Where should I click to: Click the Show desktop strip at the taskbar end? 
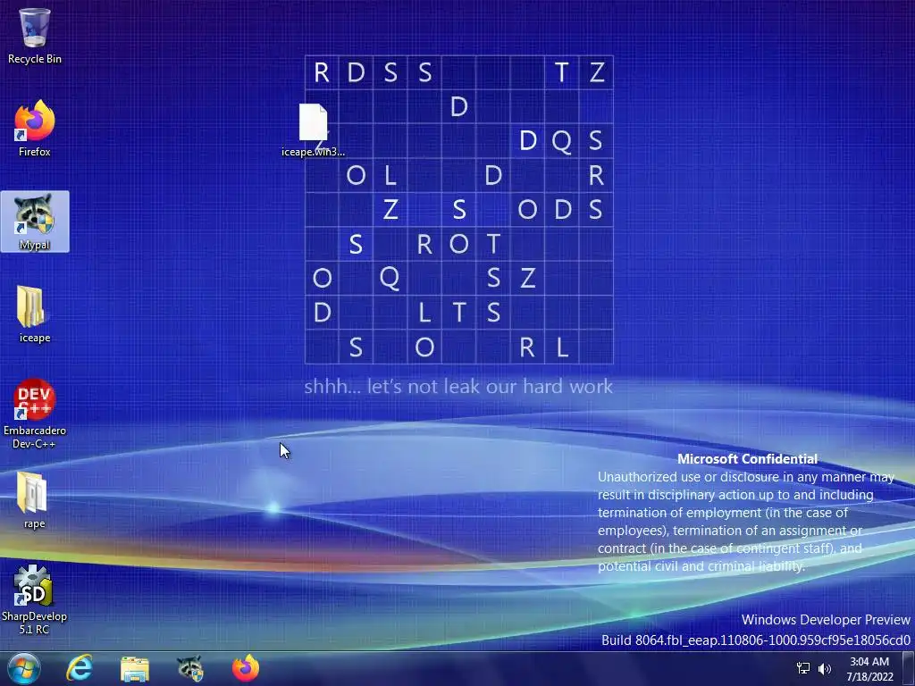coord(909,668)
